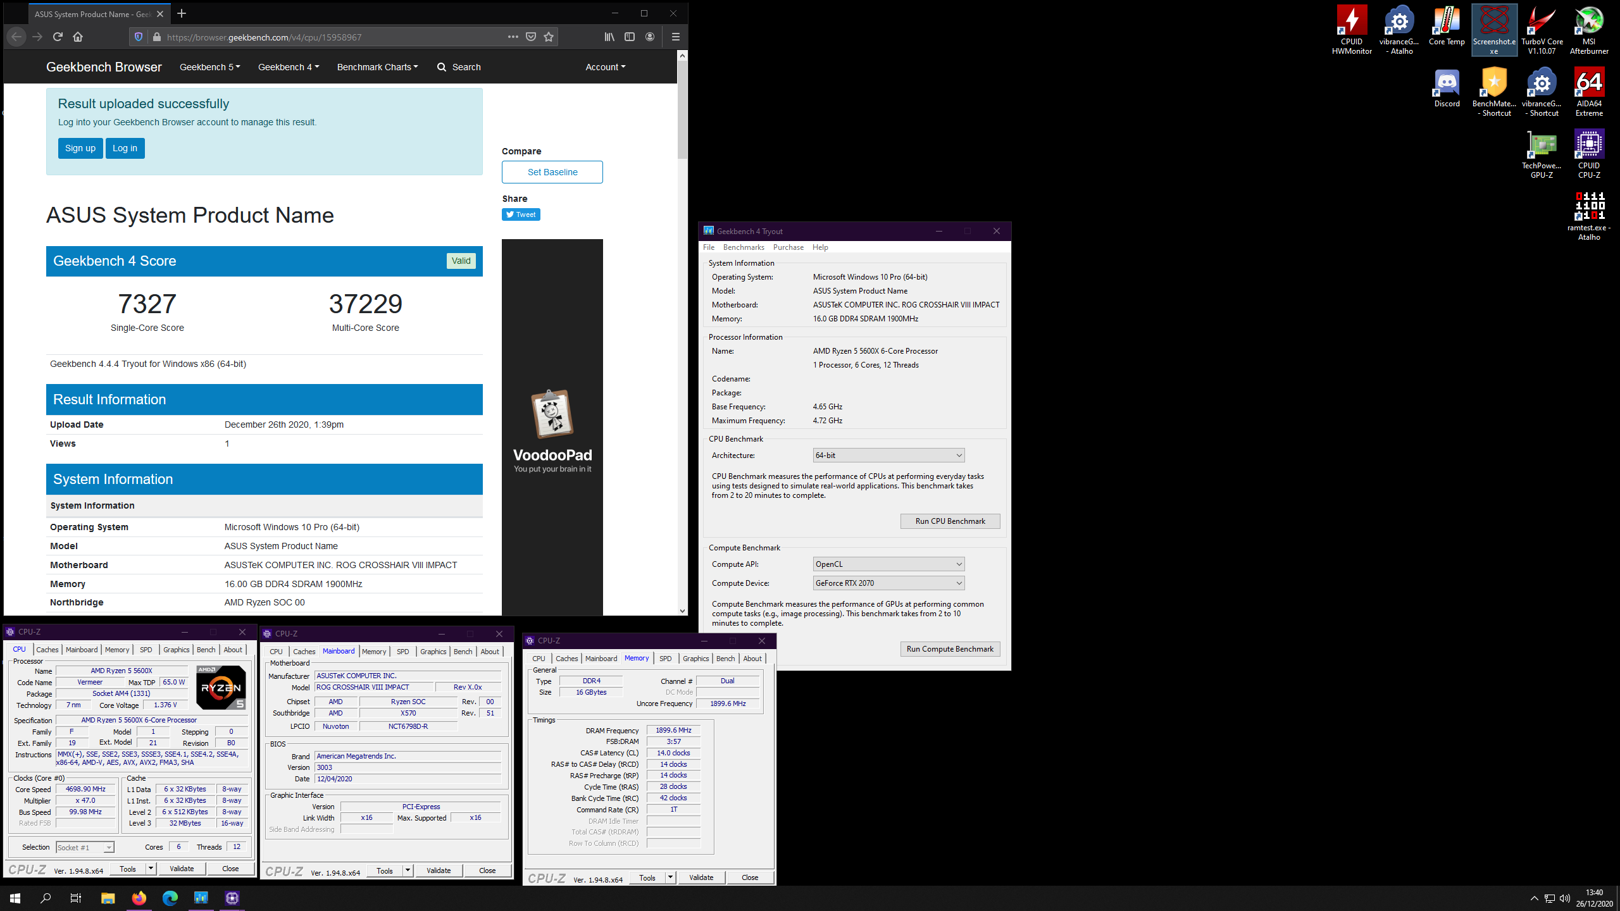Open Windows Start menu

tap(15, 898)
